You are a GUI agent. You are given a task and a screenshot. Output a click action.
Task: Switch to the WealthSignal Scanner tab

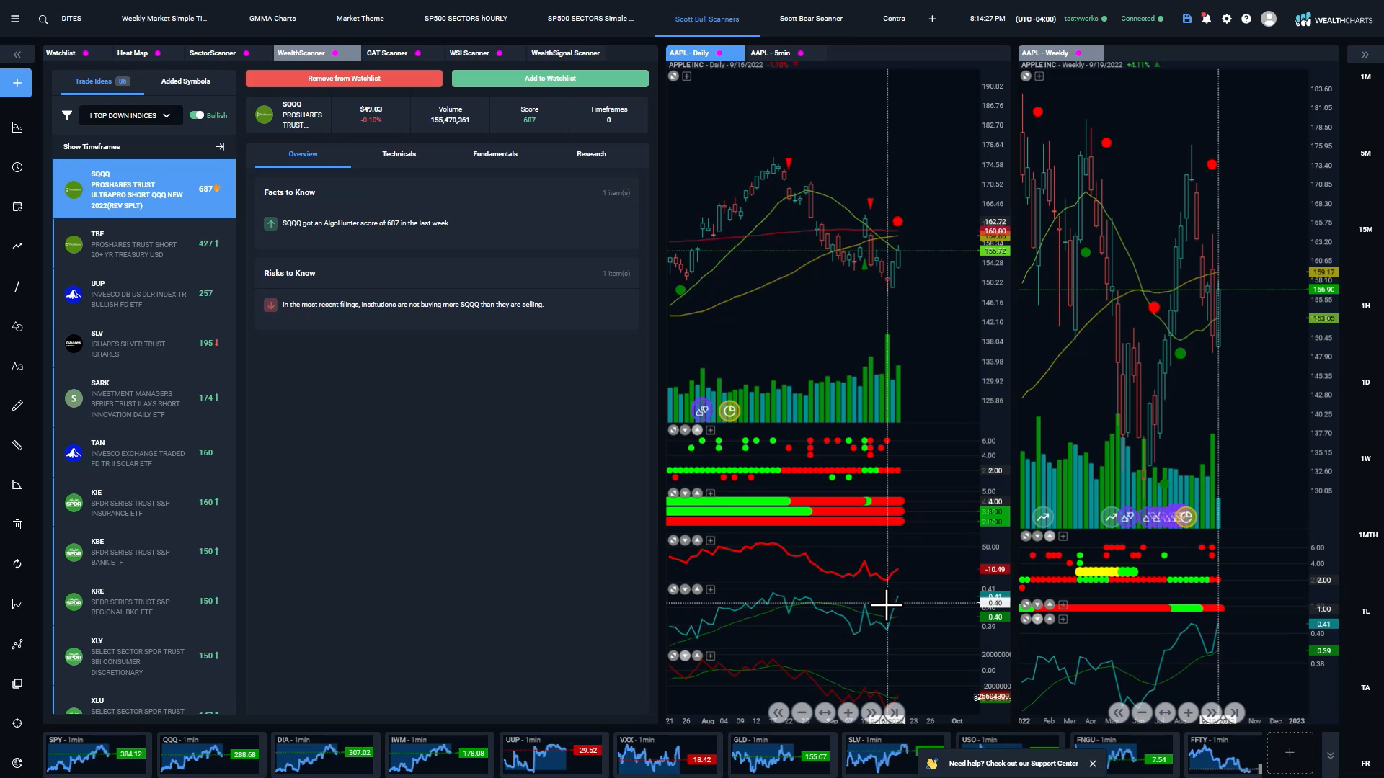coord(566,53)
